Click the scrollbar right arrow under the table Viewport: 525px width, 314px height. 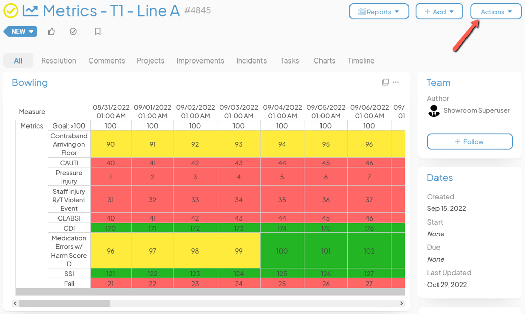pyautogui.click(x=402, y=303)
